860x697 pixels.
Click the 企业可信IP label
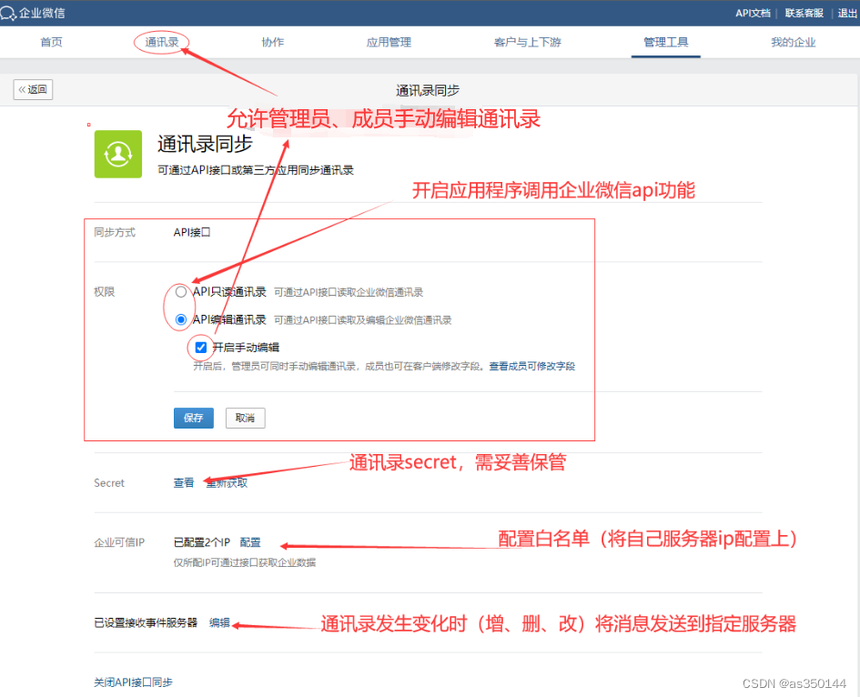tap(119, 541)
